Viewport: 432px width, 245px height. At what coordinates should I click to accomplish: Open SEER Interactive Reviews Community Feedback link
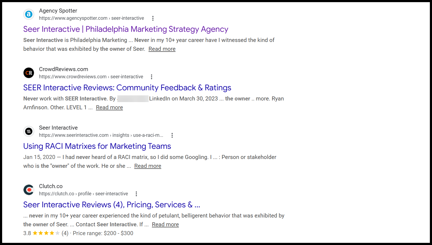click(127, 88)
